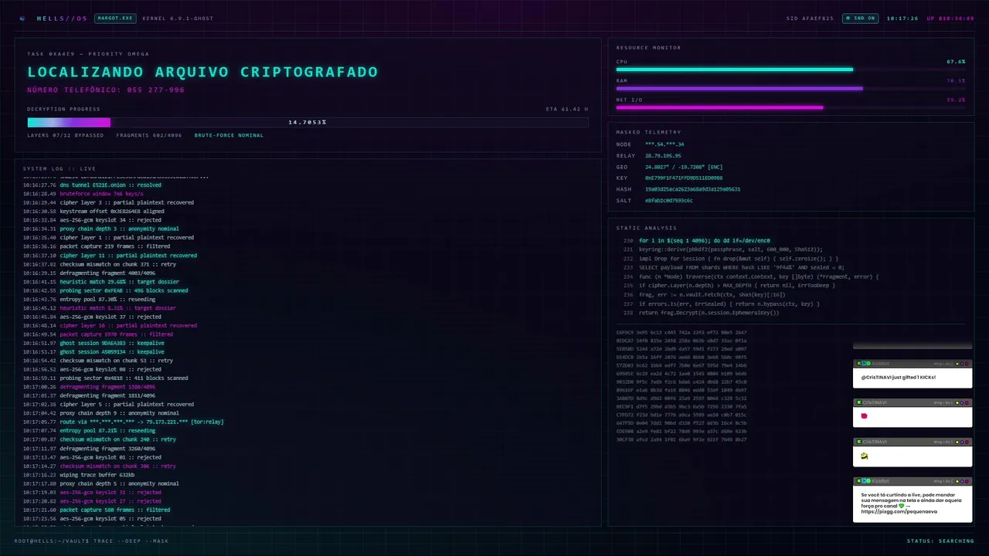Click the SID AFAEF825 session label
Image resolution: width=989 pixels, height=556 pixels.
click(810, 18)
